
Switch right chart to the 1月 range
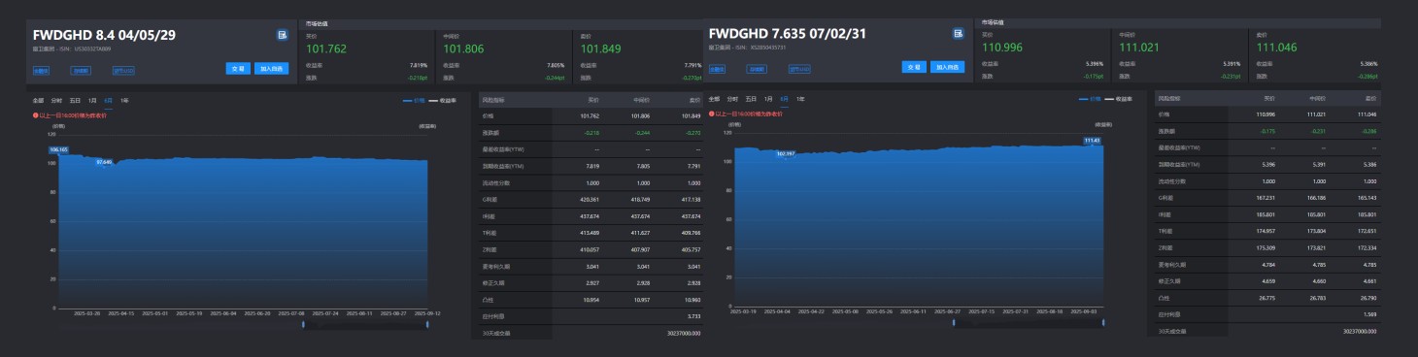pyautogui.click(x=768, y=99)
